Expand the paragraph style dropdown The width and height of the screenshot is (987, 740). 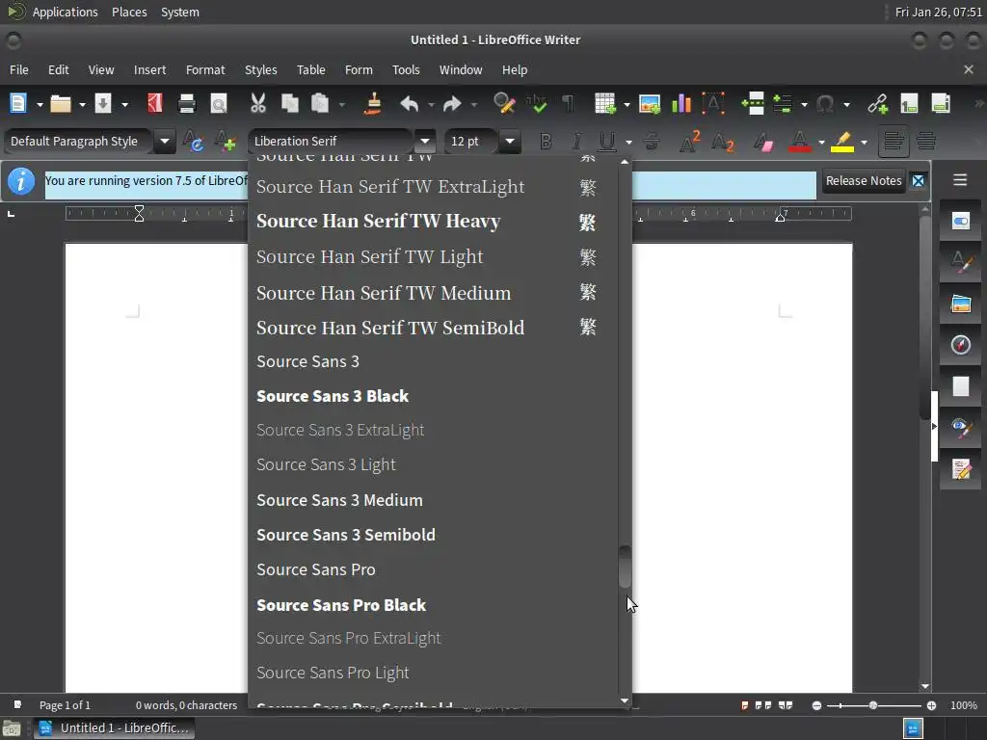pos(164,141)
